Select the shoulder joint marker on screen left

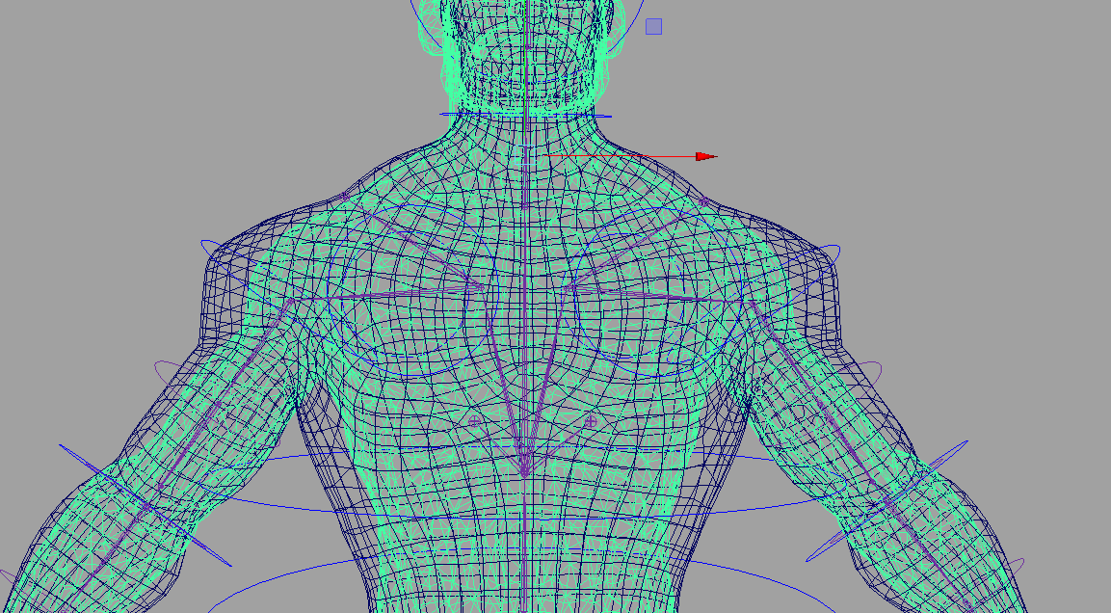click(345, 197)
